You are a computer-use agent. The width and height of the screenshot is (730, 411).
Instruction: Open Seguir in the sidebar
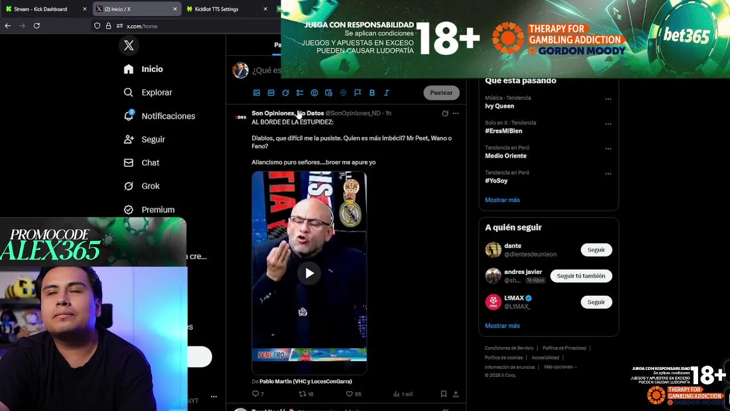(x=145, y=139)
